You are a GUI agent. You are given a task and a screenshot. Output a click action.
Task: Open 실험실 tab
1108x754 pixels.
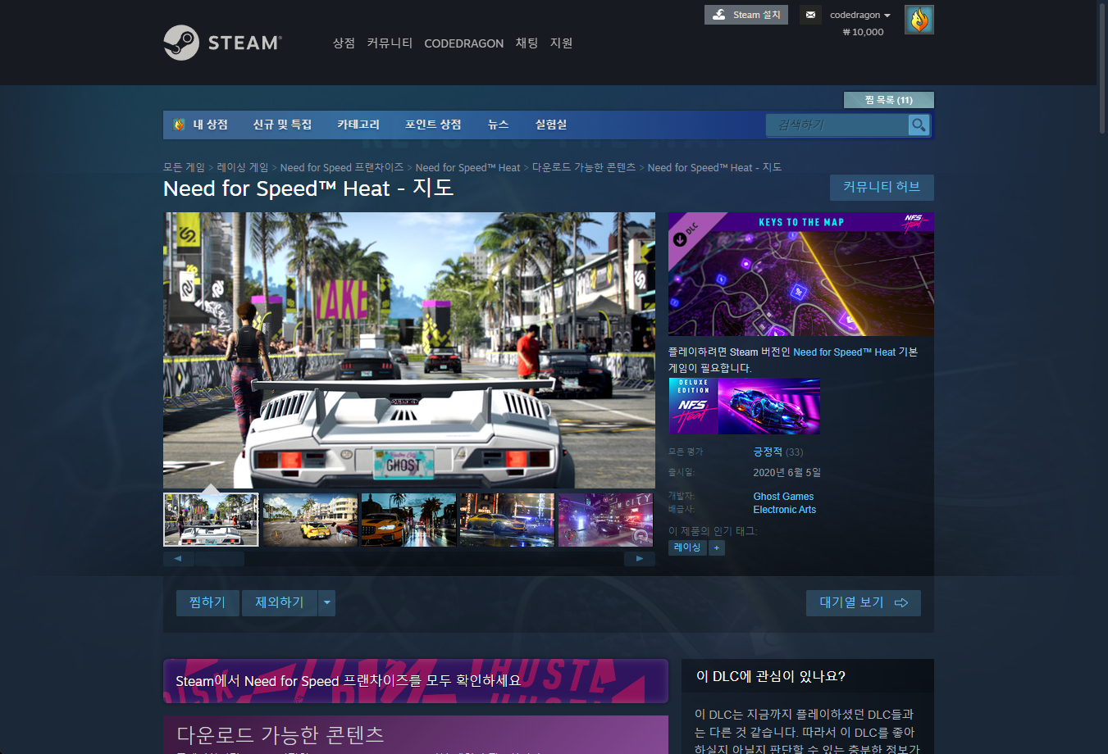pyautogui.click(x=551, y=125)
